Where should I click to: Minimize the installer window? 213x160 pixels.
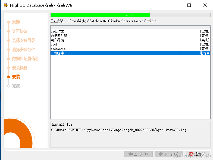coord(173,5)
